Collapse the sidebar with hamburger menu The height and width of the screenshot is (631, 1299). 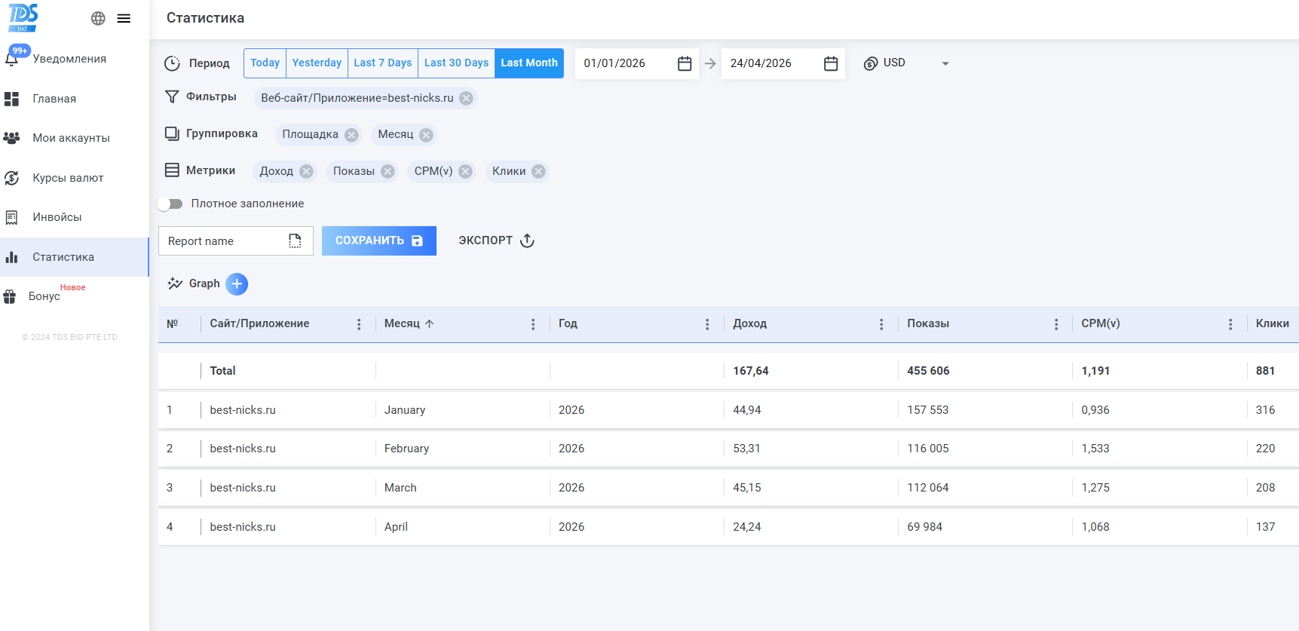pos(124,18)
